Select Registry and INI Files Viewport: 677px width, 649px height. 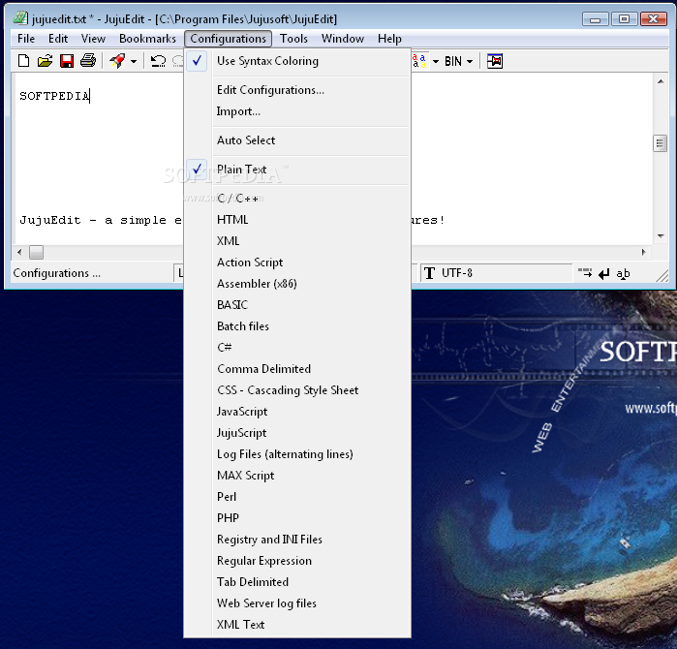297,540
